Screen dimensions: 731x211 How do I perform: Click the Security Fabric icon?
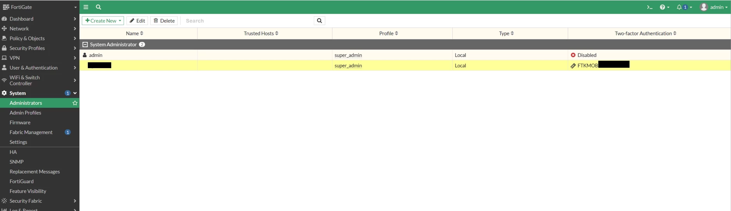click(x=4, y=201)
